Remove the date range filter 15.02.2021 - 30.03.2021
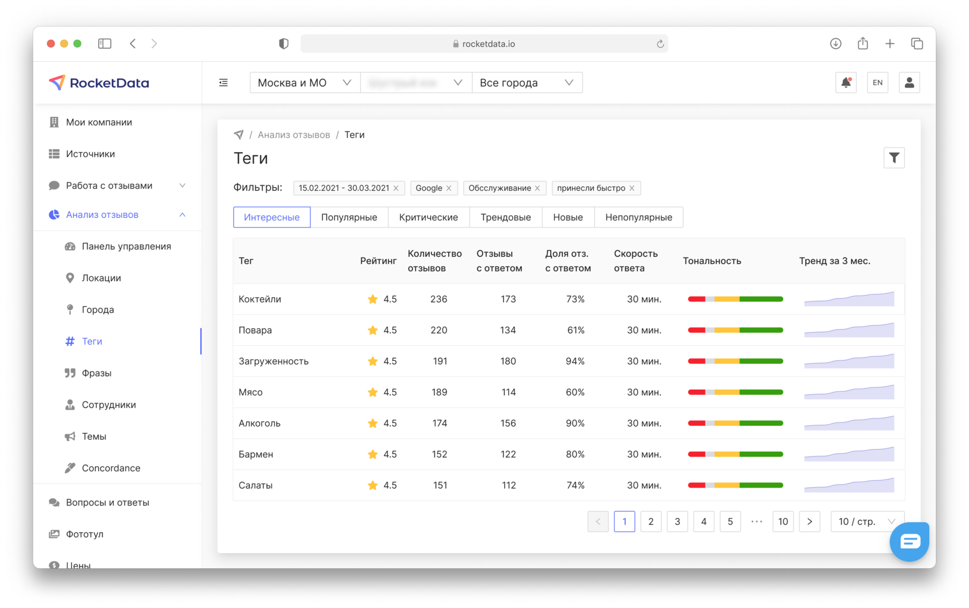The image size is (969, 608). (396, 188)
